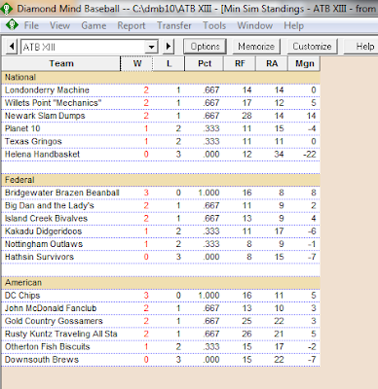This screenshot has width=378, height=389.
Task: Click Downsouth Brews wins value 0
Action: tap(146, 360)
